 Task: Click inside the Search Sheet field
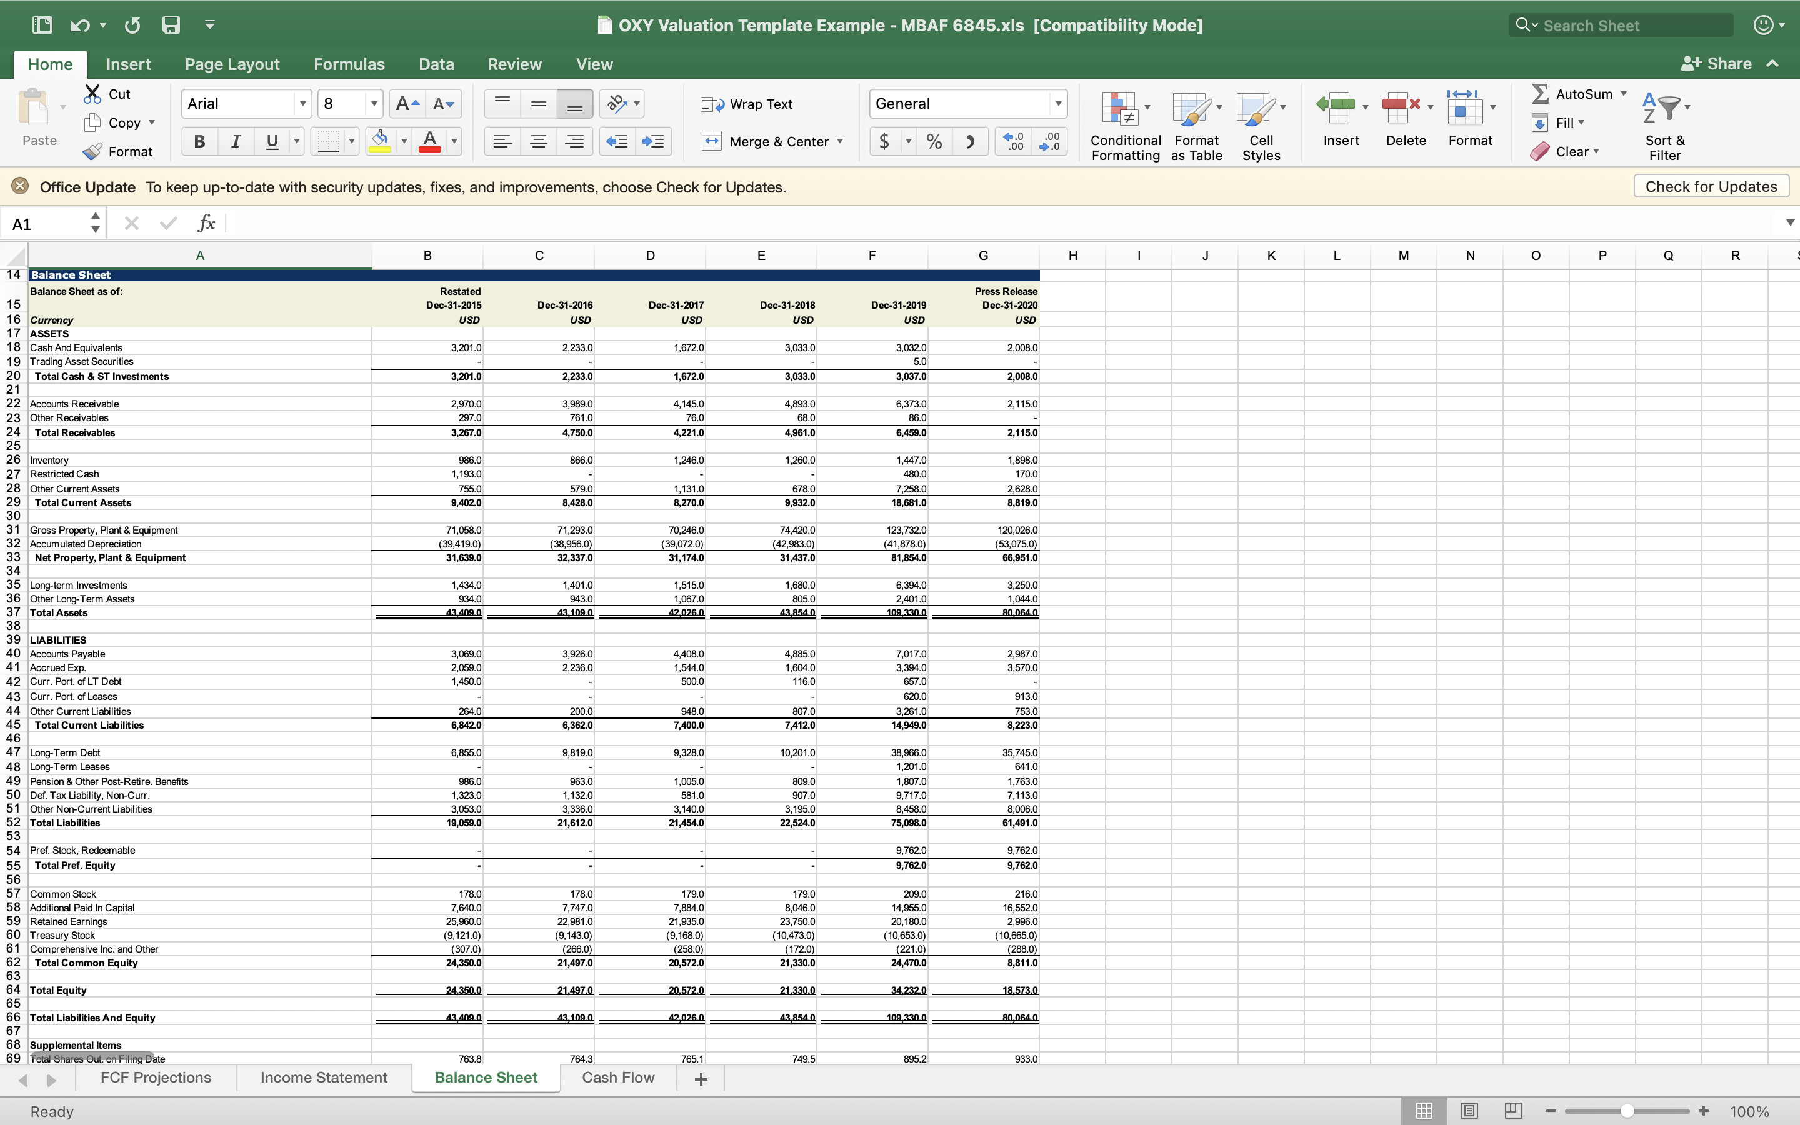pos(1621,24)
